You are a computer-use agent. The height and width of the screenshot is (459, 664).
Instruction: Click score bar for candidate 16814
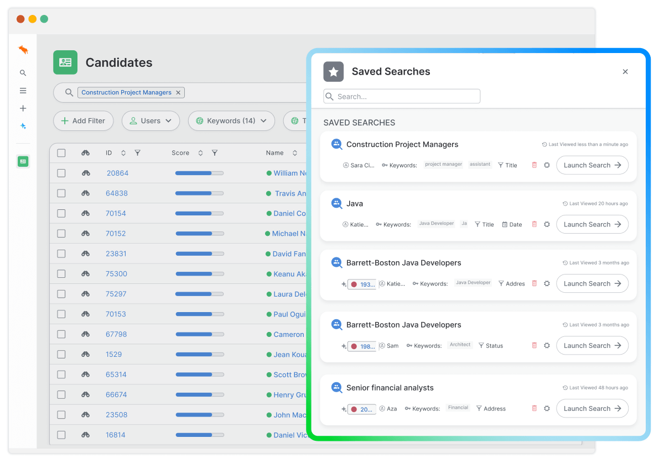click(x=199, y=435)
